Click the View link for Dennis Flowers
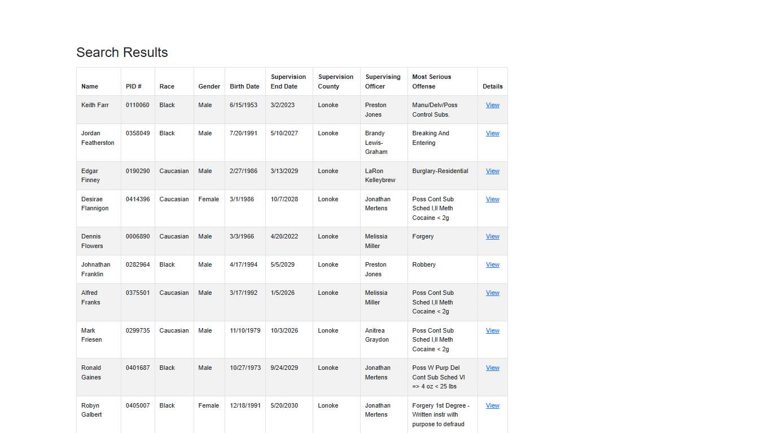The height and width of the screenshot is (433, 771). [x=492, y=237]
